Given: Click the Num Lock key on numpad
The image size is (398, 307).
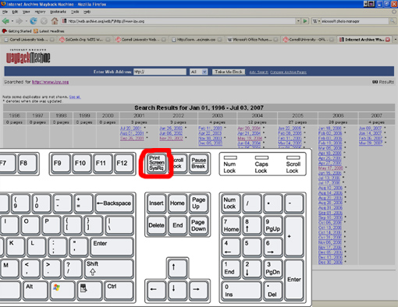Looking at the screenshot, I should (229, 203).
